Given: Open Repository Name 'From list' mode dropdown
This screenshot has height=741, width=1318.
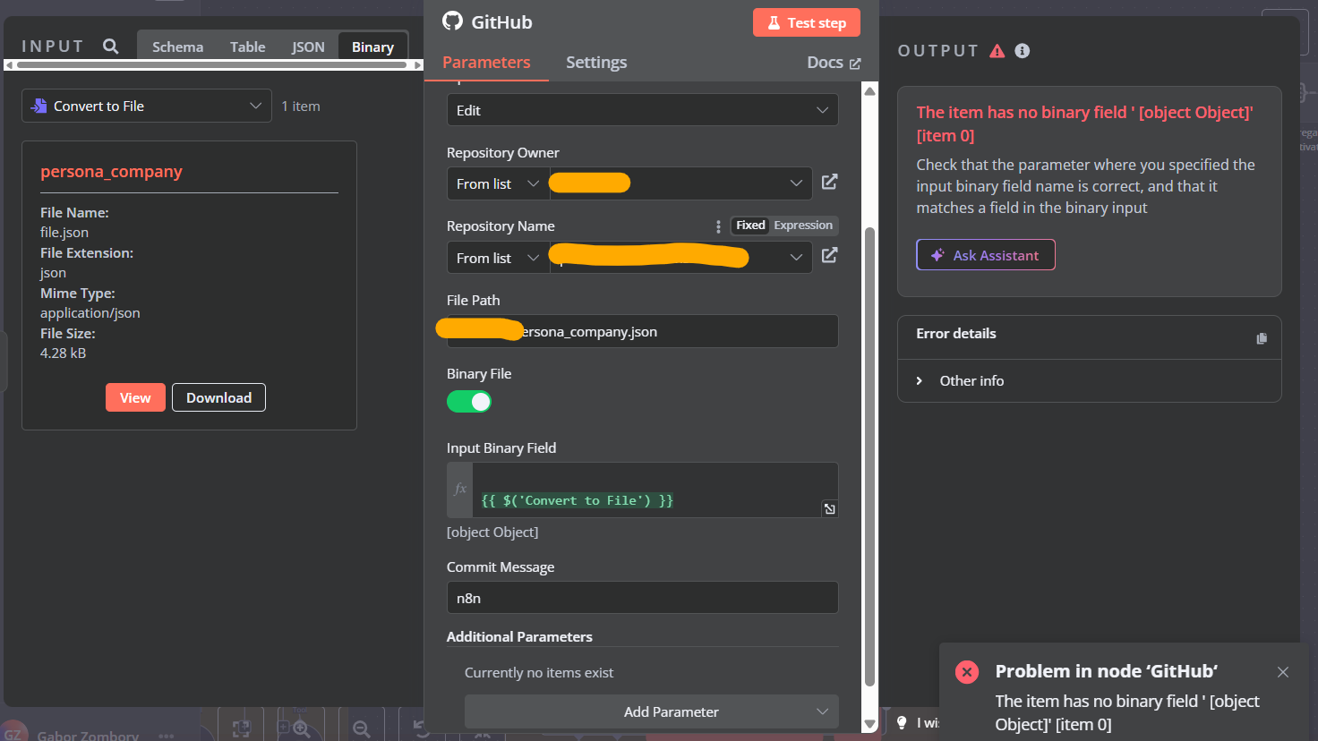Looking at the screenshot, I should pyautogui.click(x=498, y=258).
